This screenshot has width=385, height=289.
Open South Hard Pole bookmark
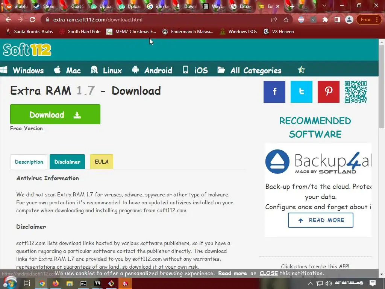[x=80, y=32]
